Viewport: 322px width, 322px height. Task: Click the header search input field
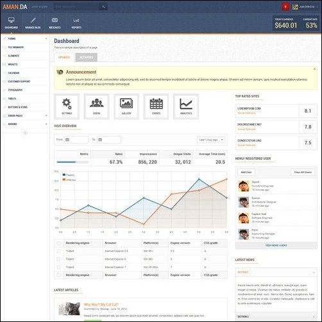pos(76,6)
